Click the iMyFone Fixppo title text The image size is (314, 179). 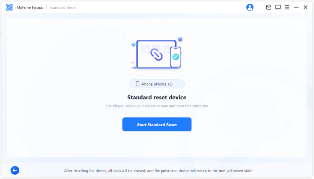click(29, 8)
